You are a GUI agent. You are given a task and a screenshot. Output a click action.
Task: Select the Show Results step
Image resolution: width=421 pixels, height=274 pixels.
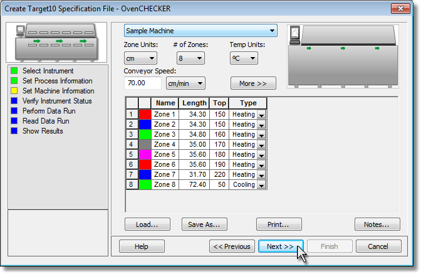click(x=43, y=131)
